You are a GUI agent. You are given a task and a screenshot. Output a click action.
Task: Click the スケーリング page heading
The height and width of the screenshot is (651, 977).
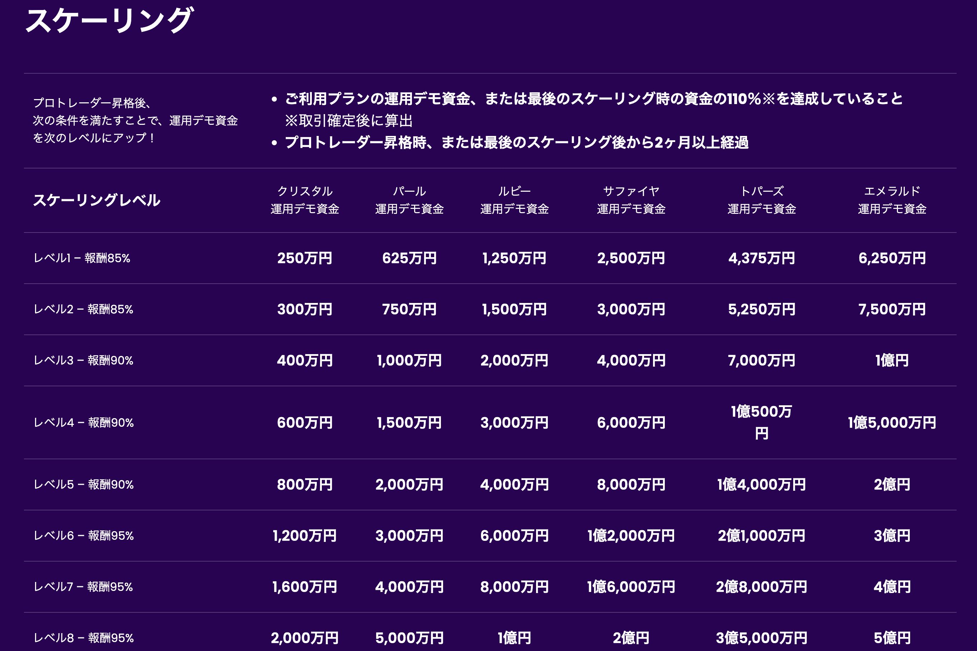point(109,20)
